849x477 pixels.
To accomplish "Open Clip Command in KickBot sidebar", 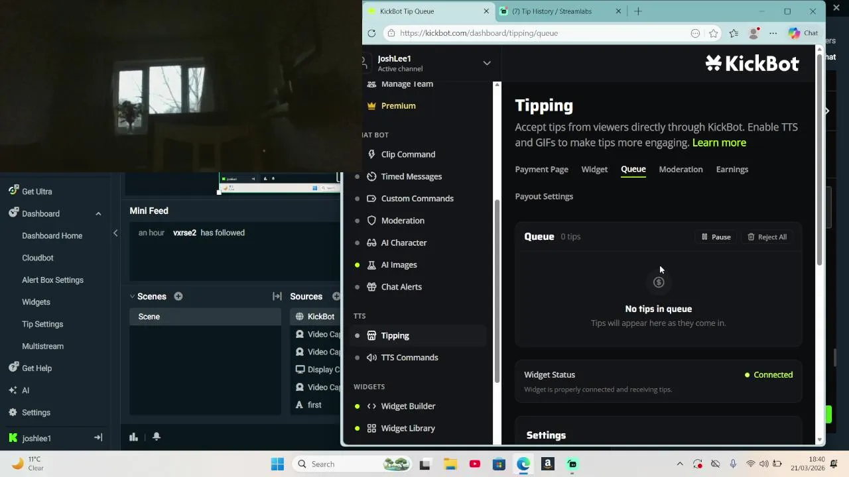I will click(408, 154).
